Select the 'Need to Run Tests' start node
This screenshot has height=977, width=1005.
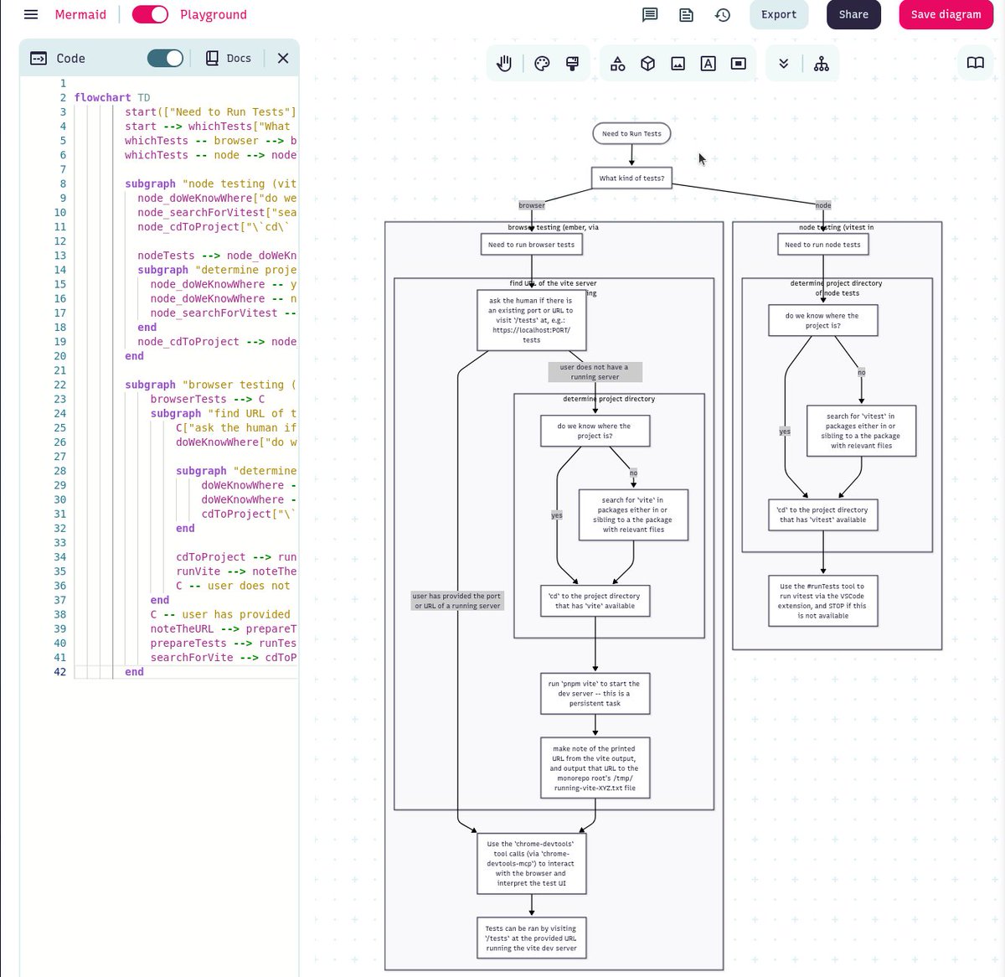(x=631, y=133)
